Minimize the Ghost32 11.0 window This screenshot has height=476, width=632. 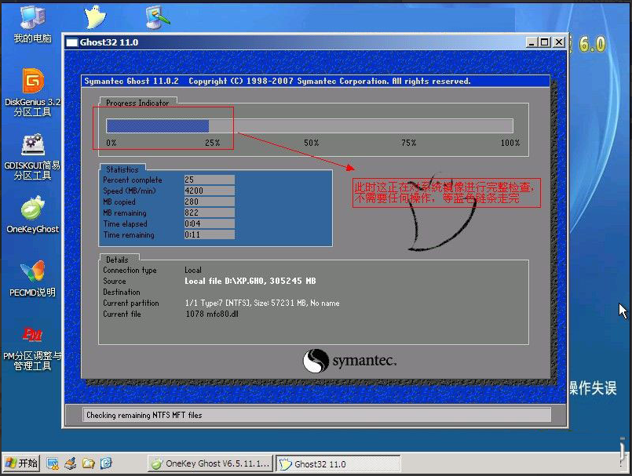click(x=532, y=42)
